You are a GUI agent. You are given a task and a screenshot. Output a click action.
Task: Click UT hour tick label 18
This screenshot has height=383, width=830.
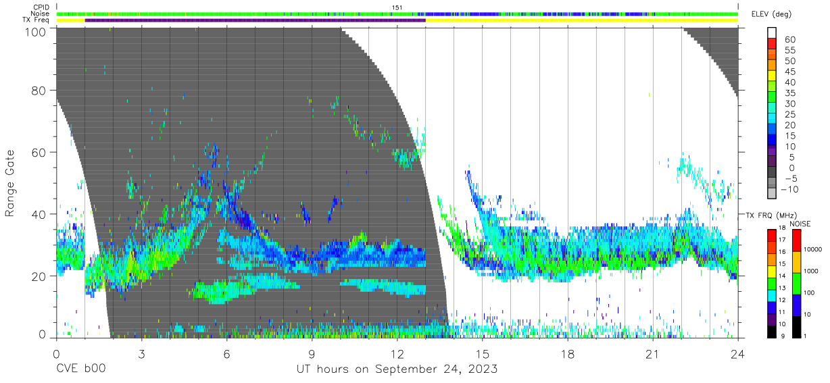tap(568, 354)
